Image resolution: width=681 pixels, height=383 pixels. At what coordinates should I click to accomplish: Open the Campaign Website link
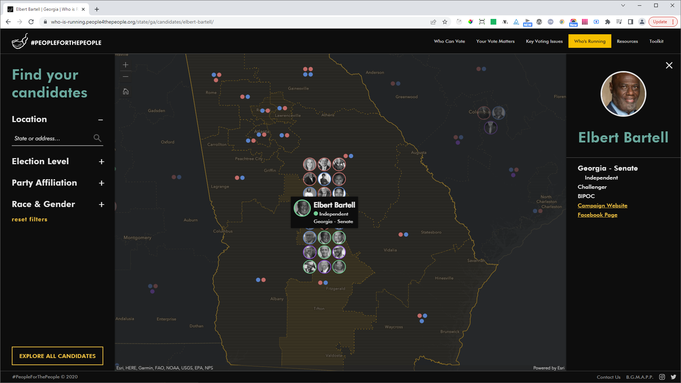pos(602,206)
